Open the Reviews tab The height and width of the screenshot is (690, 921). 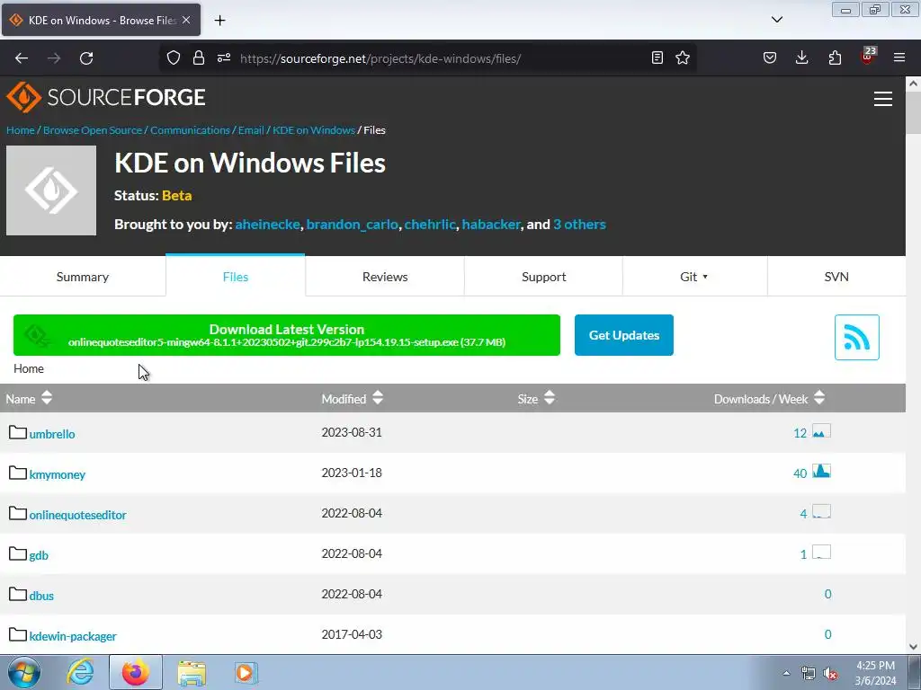tap(385, 277)
